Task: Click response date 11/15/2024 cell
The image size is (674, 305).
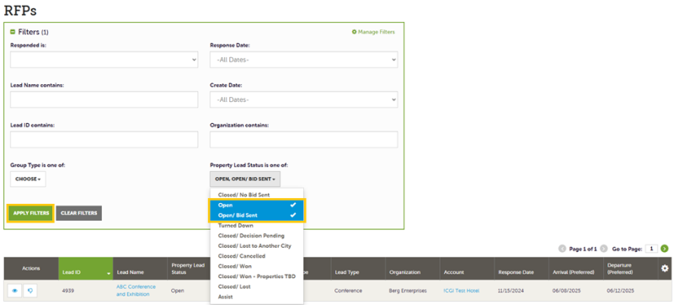Action: [x=510, y=291]
